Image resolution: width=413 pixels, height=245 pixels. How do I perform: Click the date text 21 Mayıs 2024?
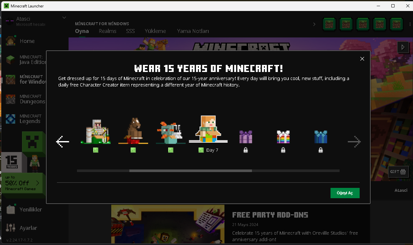[245, 224]
